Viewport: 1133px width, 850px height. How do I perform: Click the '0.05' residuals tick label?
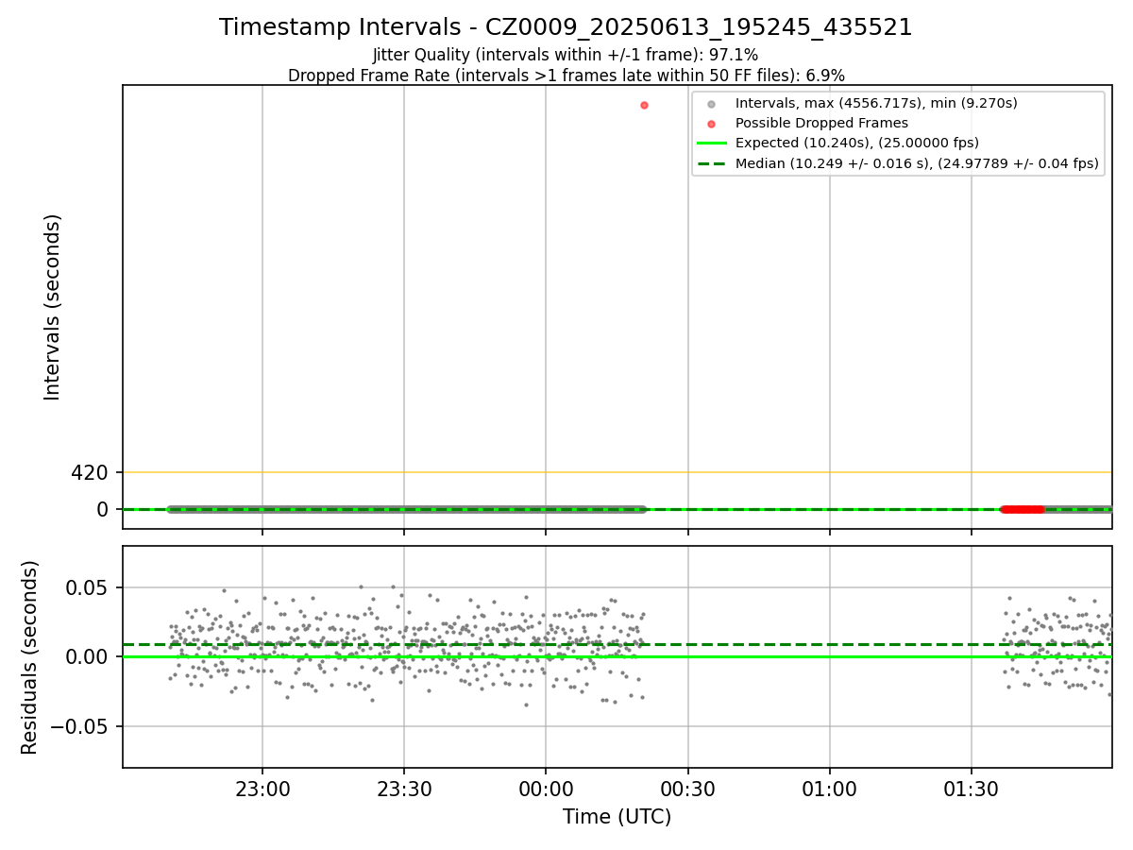[x=88, y=587]
